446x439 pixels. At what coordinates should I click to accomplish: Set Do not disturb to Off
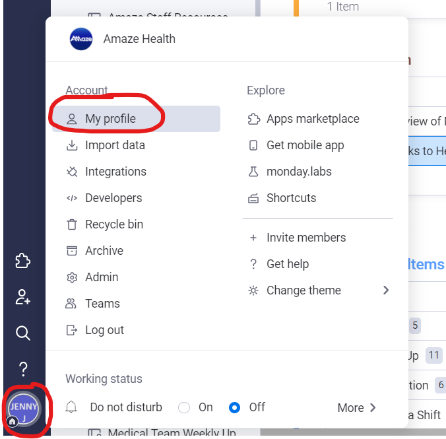tap(234, 407)
